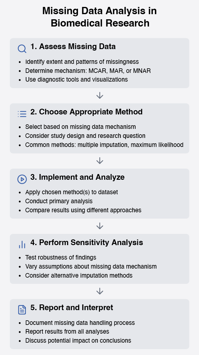Click the play circle icon beside Implement and Analyze

point(22,179)
